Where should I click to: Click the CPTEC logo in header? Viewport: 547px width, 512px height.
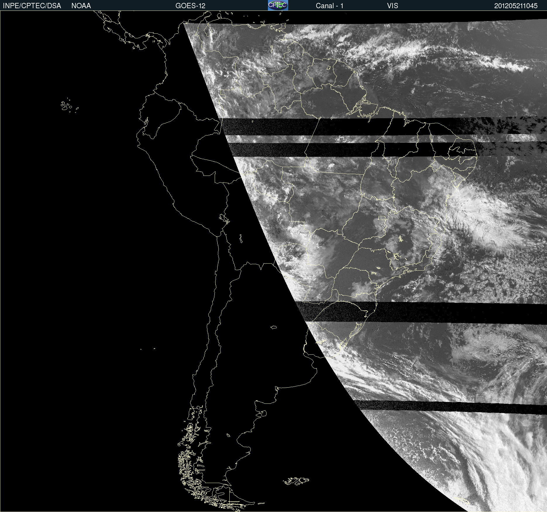point(278,5)
